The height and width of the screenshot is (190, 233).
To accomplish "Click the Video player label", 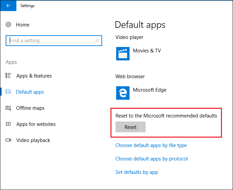I will [129, 37].
